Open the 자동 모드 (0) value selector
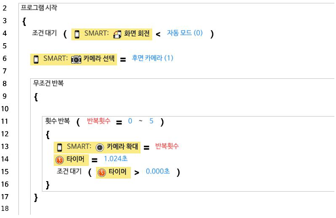 coord(185,33)
